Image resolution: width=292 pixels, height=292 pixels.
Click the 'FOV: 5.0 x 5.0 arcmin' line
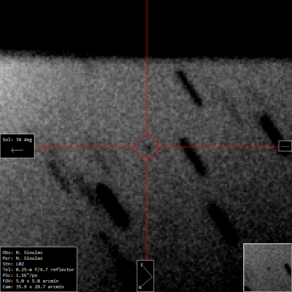[30, 281]
